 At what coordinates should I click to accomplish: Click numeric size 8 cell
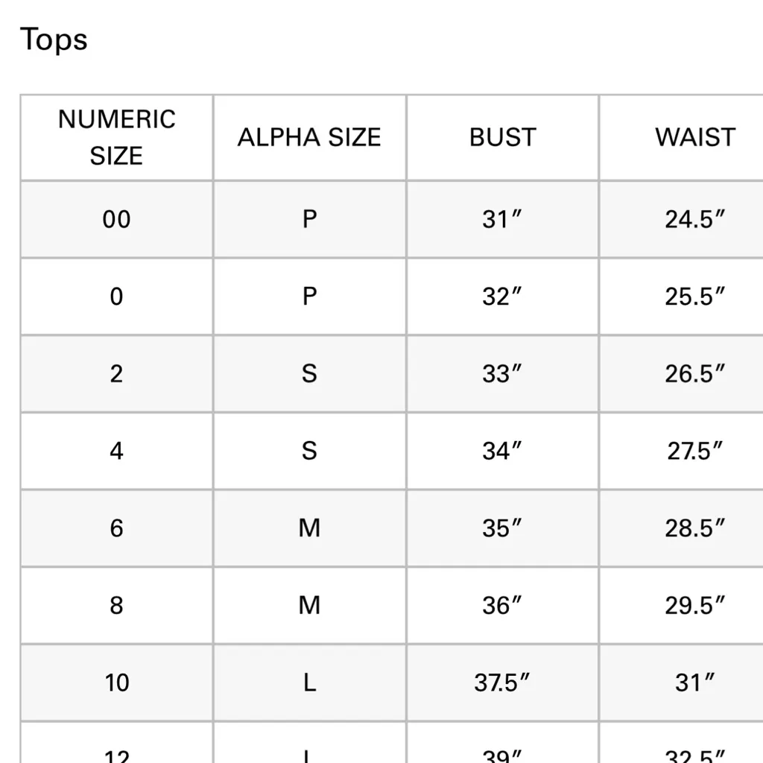(116, 605)
